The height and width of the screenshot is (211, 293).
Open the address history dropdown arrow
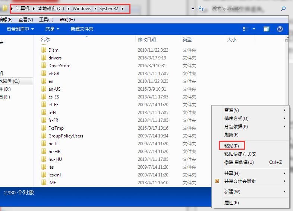tap(193, 9)
